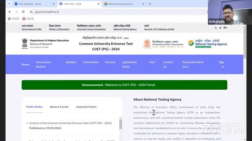
Task: Click the National Testing Agency logo
Action: tap(208, 43)
